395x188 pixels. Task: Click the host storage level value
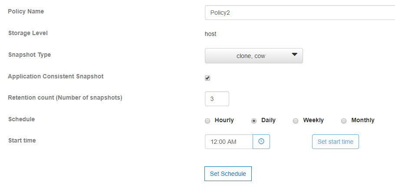(211, 34)
